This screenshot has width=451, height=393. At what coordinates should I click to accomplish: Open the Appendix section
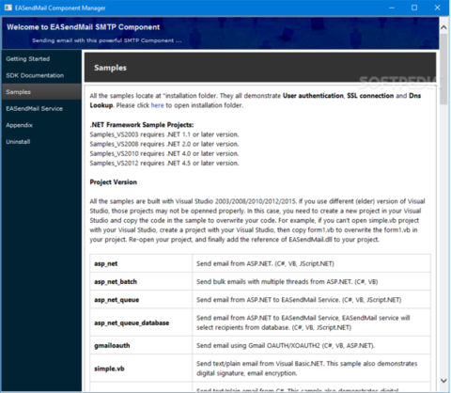point(19,125)
